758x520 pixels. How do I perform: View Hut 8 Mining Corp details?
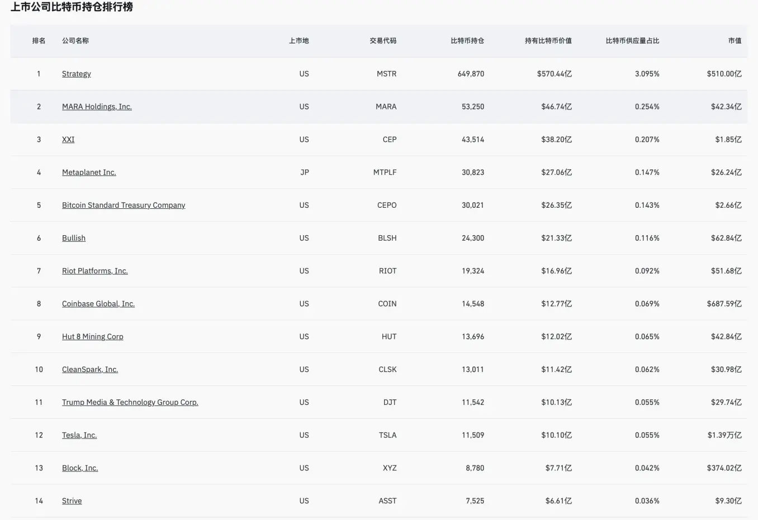pyautogui.click(x=93, y=337)
